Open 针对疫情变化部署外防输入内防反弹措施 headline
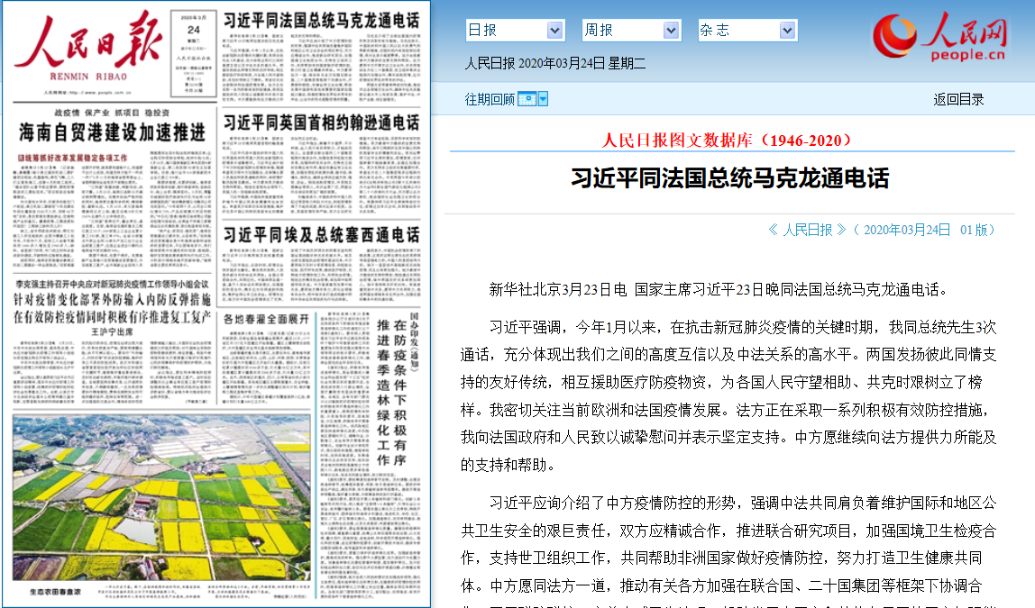Viewport: 1035px width, 608px height. click(x=112, y=299)
